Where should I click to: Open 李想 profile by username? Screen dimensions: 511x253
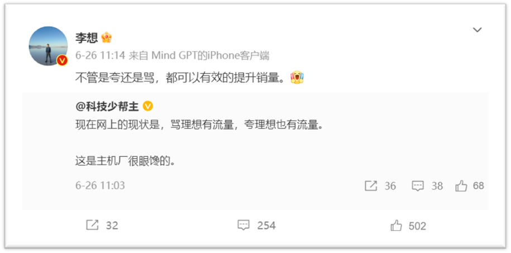(87, 38)
